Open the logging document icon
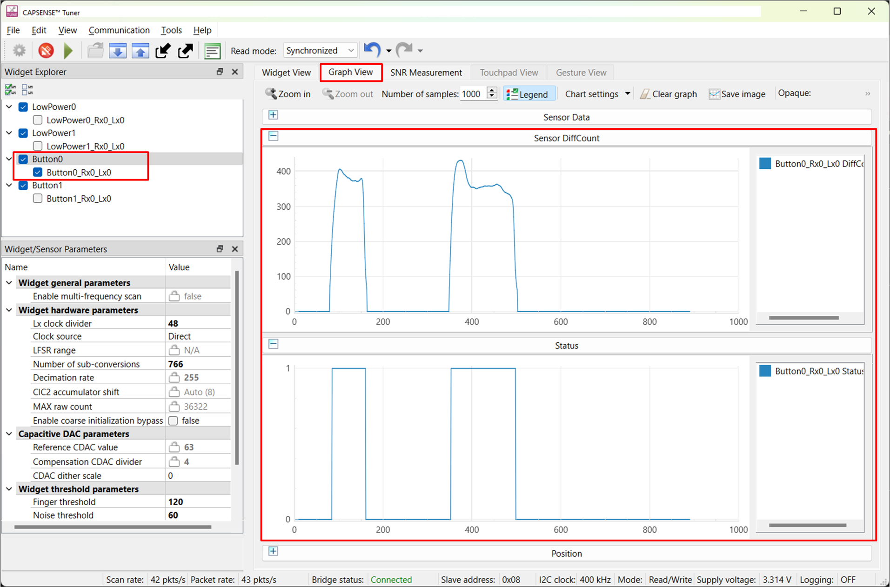The height and width of the screenshot is (587, 890). click(212, 51)
